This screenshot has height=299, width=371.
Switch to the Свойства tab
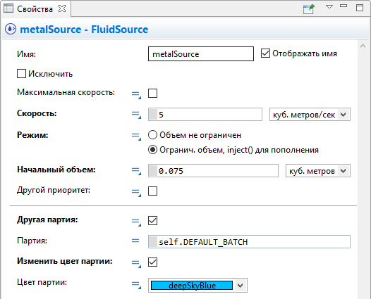(35, 9)
